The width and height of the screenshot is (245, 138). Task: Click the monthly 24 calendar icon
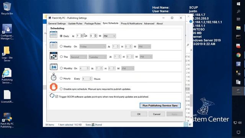coord(54,67)
